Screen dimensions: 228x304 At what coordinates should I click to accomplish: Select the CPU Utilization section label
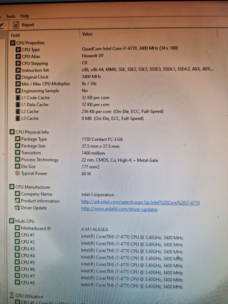pos(29,296)
